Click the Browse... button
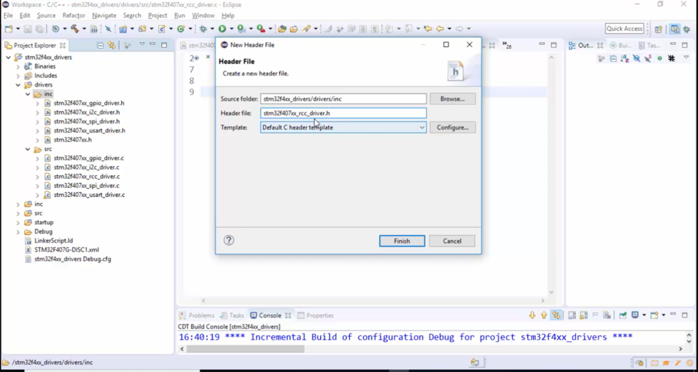The height and width of the screenshot is (372, 698). tap(453, 99)
